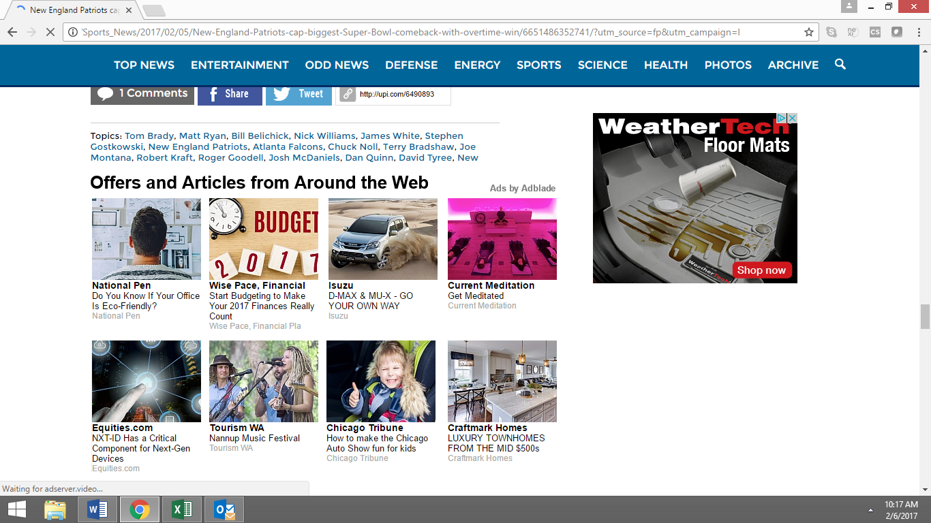Open Craftmark Homes kitchen thumbnail
Image resolution: width=931 pixels, height=523 pixels.
click(x=502, y=381)
